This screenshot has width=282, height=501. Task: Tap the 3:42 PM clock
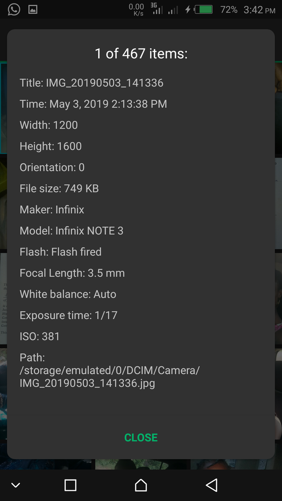click(259, 10)
